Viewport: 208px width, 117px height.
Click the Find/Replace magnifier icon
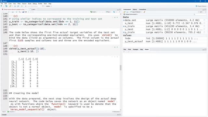[19, 12]
